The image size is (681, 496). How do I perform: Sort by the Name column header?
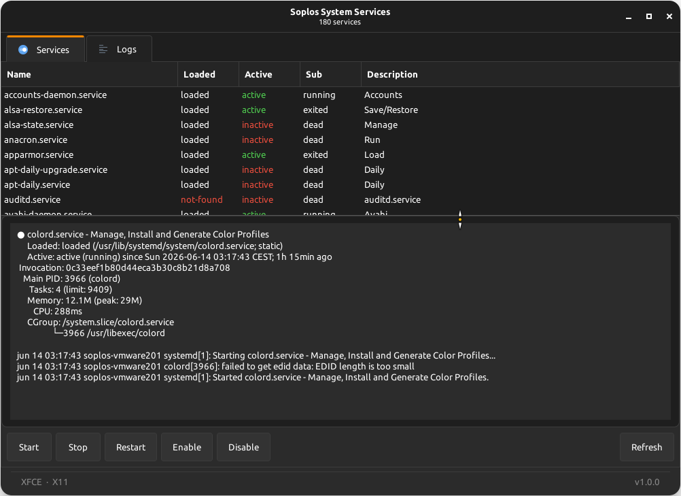[x=90, y=74]
